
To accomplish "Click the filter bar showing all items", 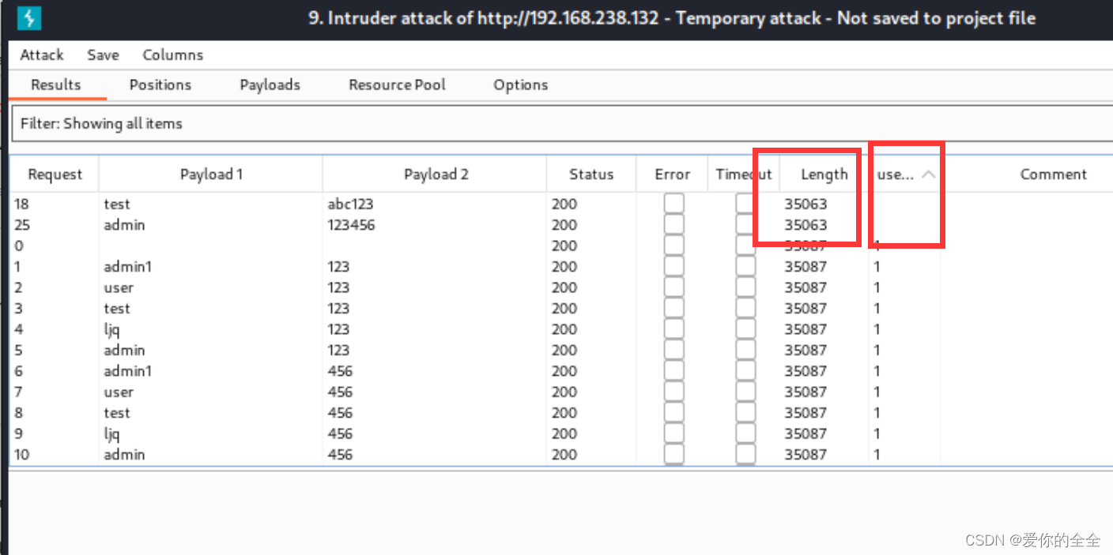I will click(x=562, y=124).
